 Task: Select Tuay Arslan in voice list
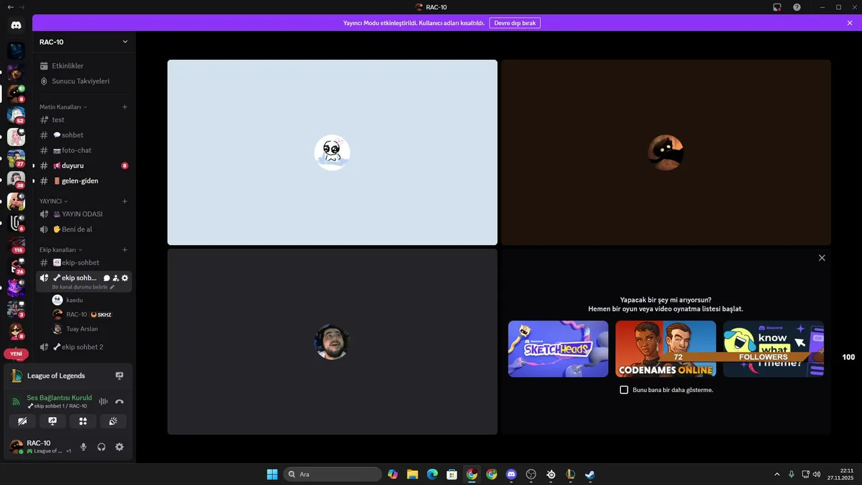point(90,329)
